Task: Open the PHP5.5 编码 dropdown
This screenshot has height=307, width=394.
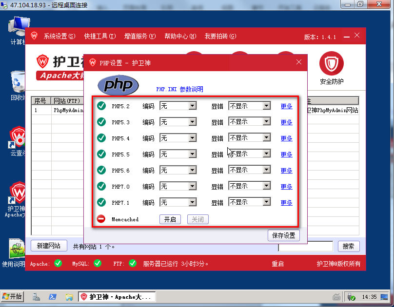Action: click(178, 154)
